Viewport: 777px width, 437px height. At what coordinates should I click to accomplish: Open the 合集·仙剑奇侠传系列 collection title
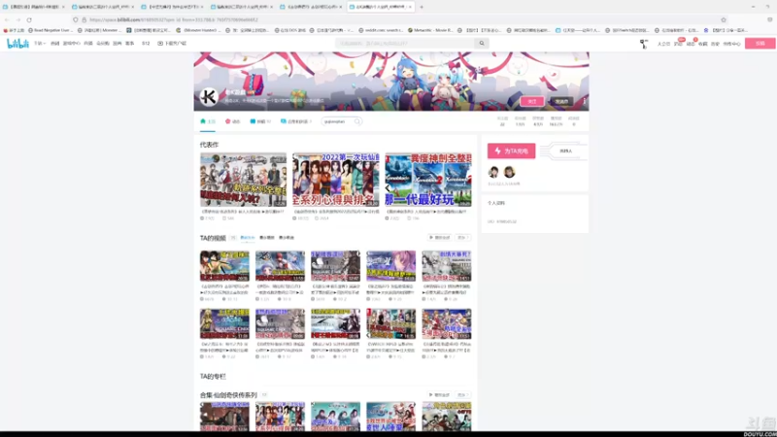tap(228, 395)
